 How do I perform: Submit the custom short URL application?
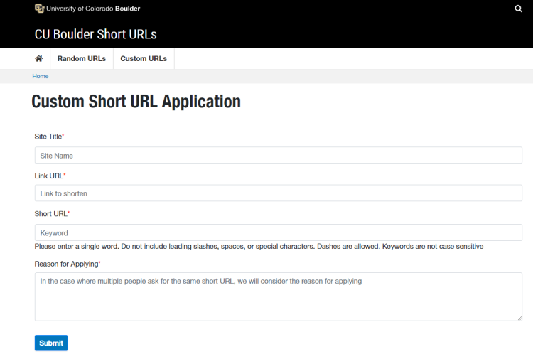(51, 343)
